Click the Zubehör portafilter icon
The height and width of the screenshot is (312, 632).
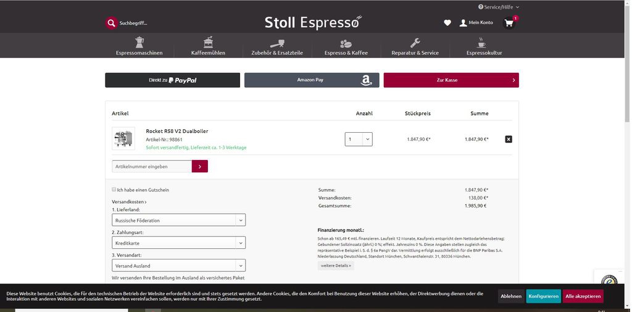click(x=277, y=43)
